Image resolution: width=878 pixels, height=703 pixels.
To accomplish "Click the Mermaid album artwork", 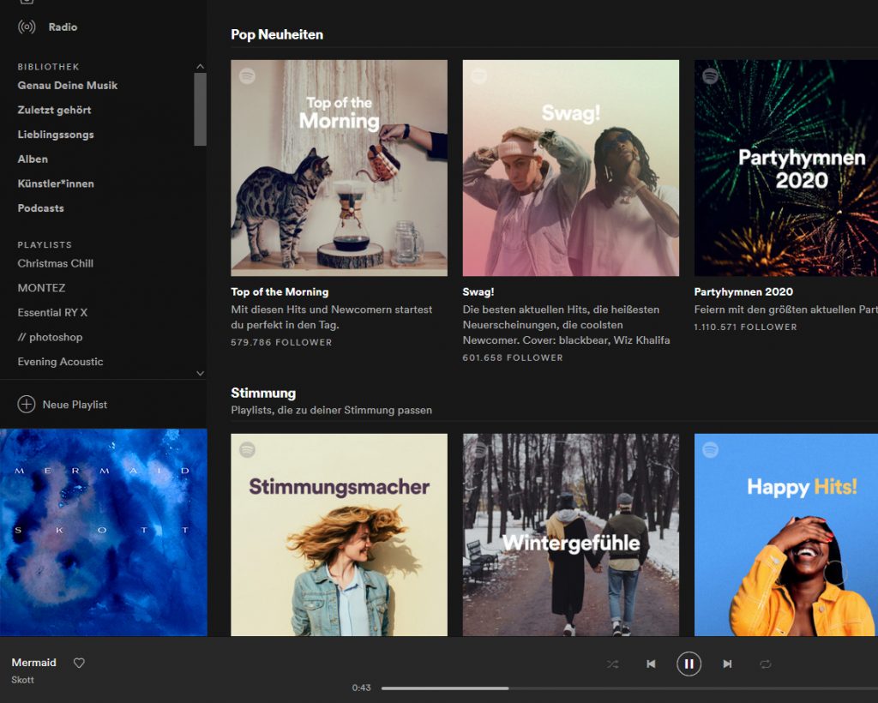I will click(x=103, y=532).
